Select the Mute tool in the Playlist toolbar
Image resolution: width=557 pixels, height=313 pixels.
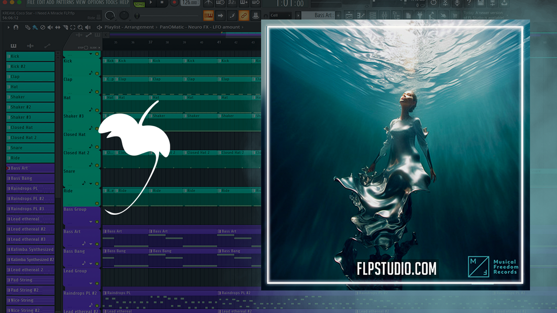point(50,27)
